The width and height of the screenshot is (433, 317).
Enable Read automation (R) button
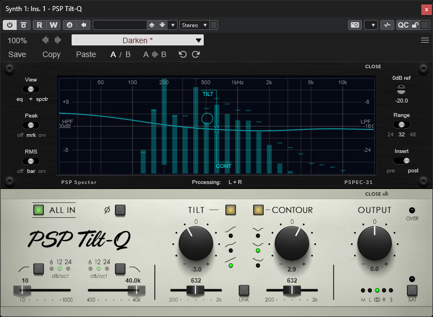click(39, 25)
